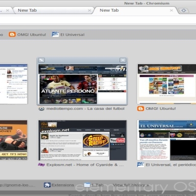Click the 1 Tab window icon
The height and width of the screenshot is (196, 196).
click(87, 185)
